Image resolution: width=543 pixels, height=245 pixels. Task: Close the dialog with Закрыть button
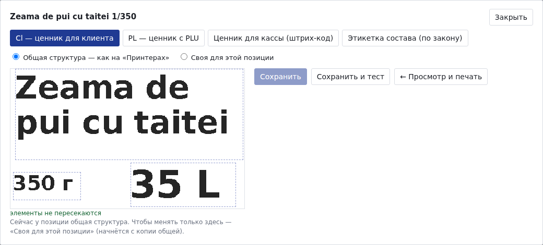click(x=511, y=17)
